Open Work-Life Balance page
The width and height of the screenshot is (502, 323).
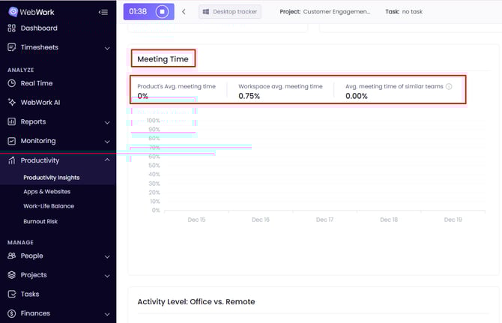(49, 206)
